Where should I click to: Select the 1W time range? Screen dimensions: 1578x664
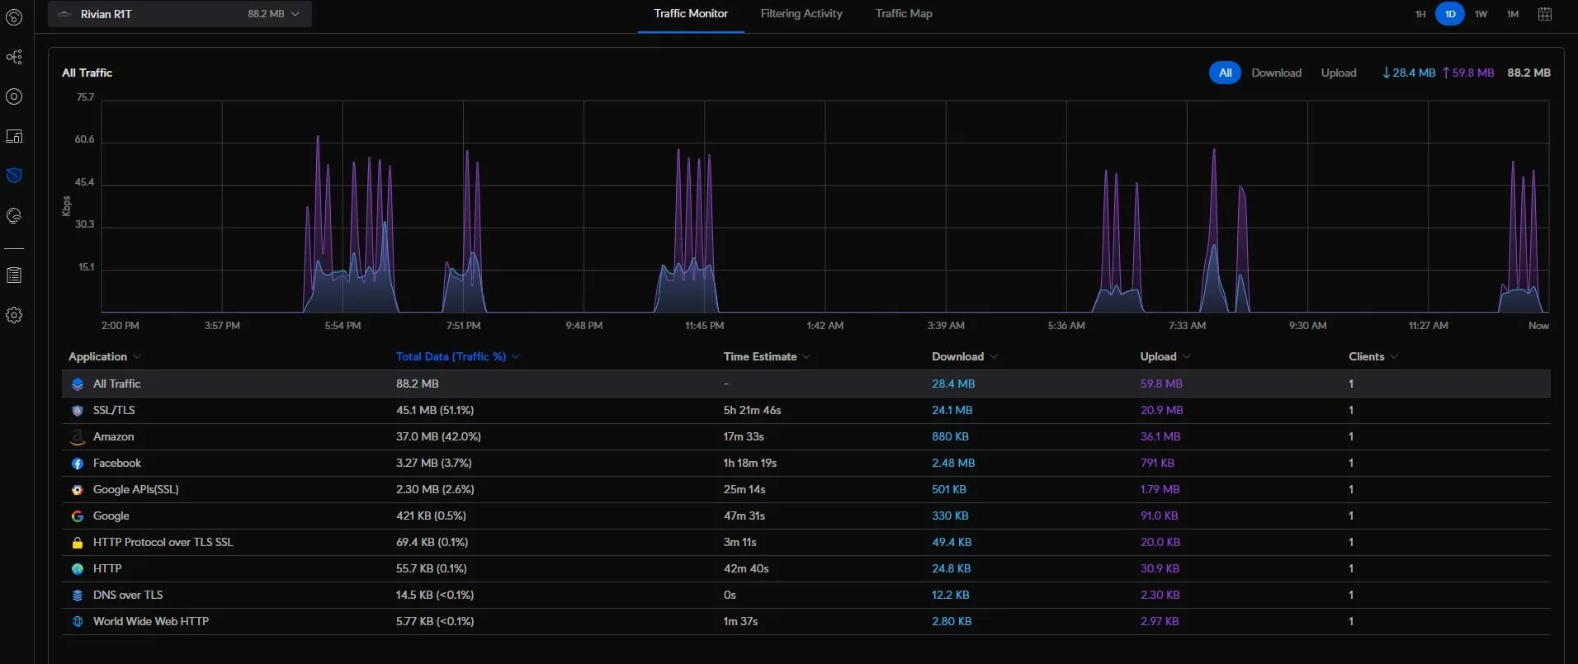[1481, 14]
